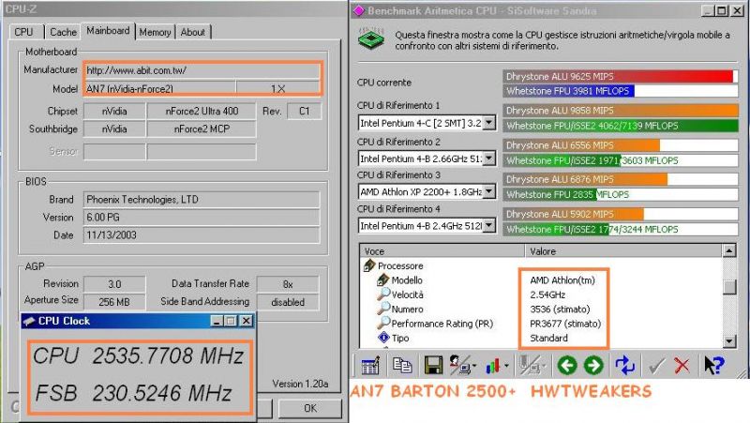This screenshot has width=750, height=423.
Task: Open the Memory tab
Action: click(155, 32)
